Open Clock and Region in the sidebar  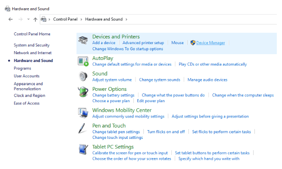pos(29,96)
